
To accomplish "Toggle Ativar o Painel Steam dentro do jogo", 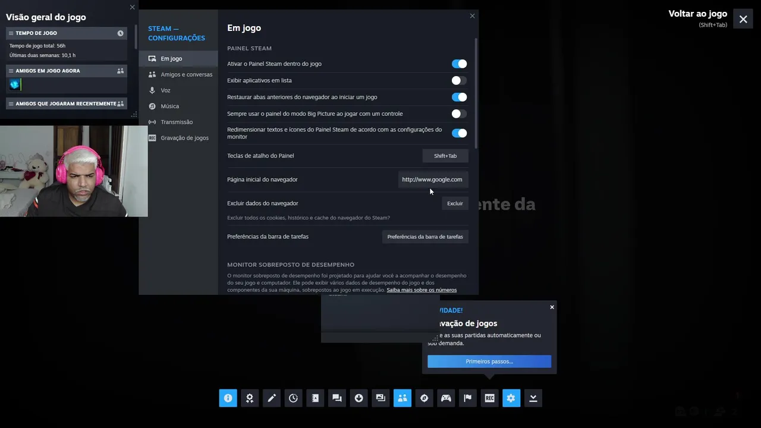I will click(459, 64).
